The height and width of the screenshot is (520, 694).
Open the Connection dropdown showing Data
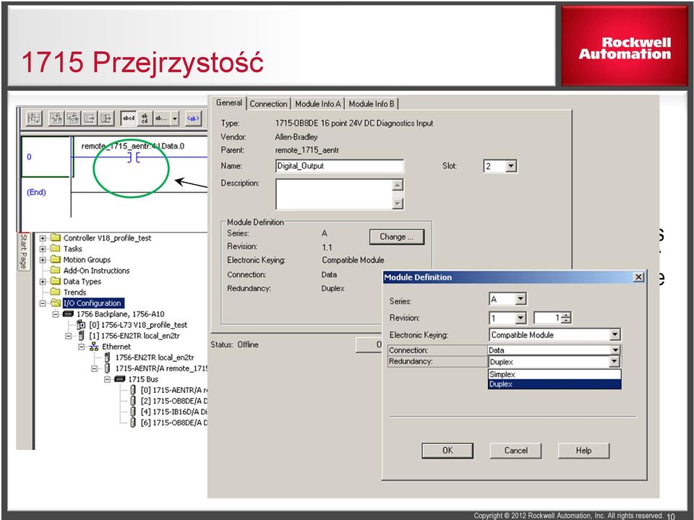(x=614, y=350)
